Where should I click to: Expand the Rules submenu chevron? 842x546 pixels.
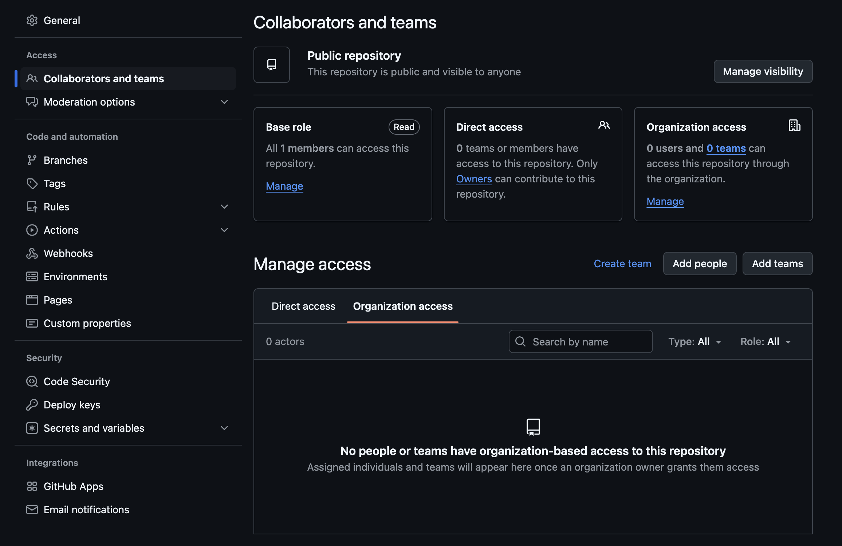224,207
